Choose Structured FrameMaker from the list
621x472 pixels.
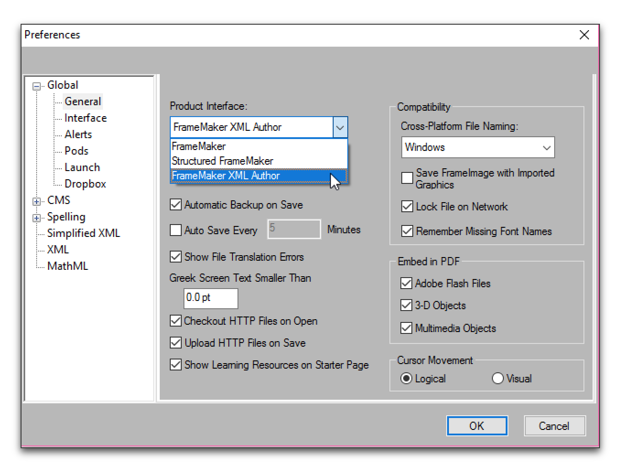259,161
